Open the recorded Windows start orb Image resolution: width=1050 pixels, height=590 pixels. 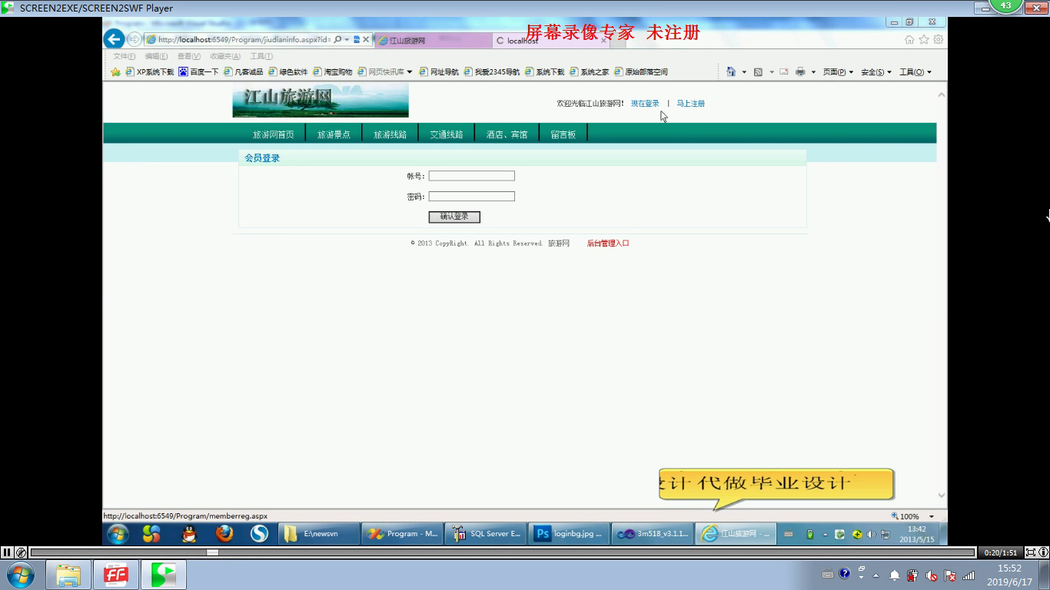[118, 534]
